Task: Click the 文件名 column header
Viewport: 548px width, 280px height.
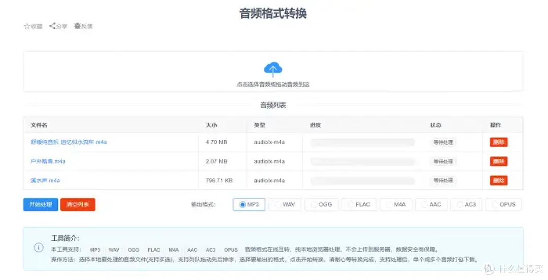Action: pos(39,125)
